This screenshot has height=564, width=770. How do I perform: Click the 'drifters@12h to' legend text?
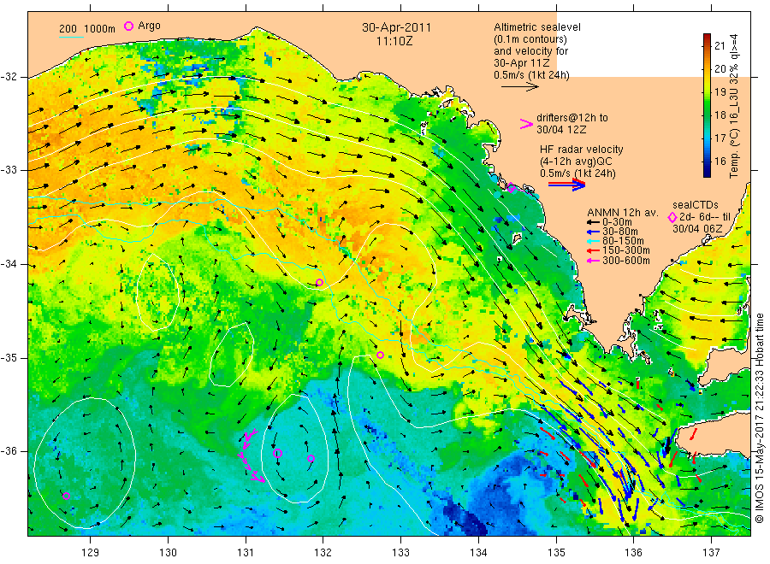572,118
